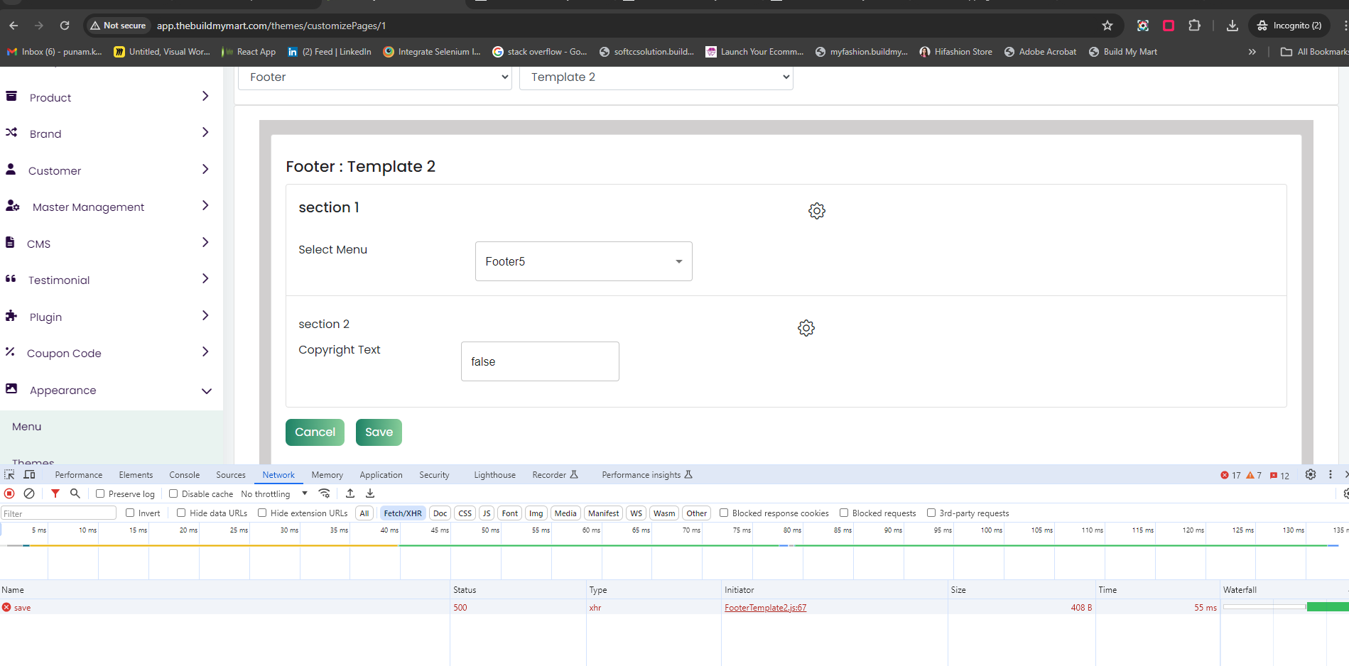Switch to the Application DevTools tab
Screen dimensions: 1349x666
(381, 475)
